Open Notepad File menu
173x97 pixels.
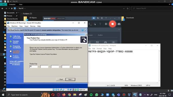click(89, 48)
